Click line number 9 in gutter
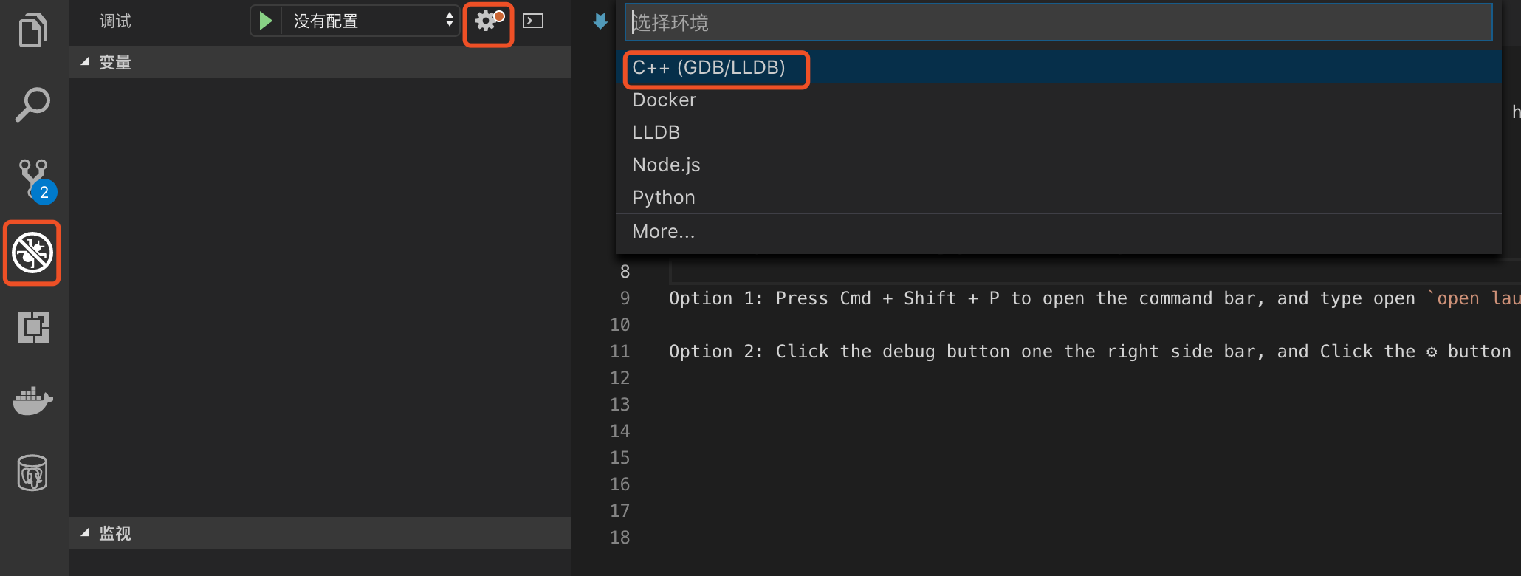The height and width of the screenshot is (576, 1521). (x=625, y=298)
